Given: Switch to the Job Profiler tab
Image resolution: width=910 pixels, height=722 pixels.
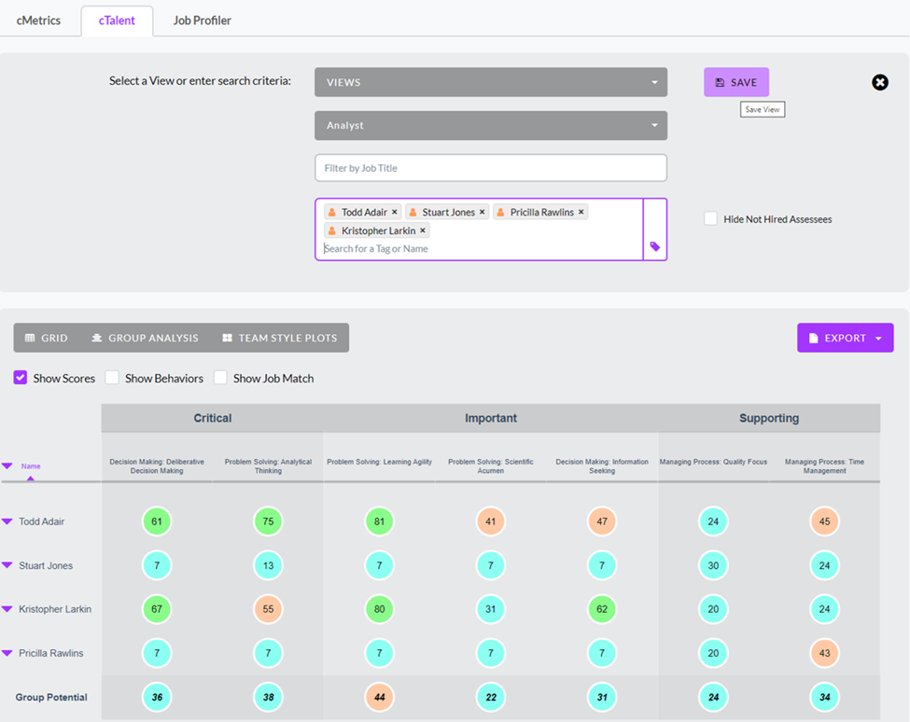Looking at the screenshot, I should click(203, 21).
